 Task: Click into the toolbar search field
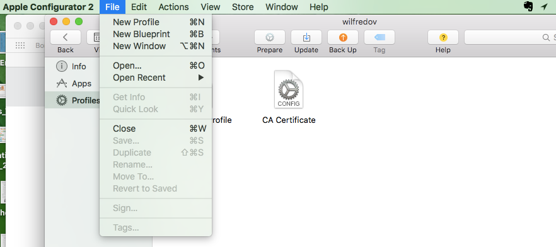tap(510, 37)
